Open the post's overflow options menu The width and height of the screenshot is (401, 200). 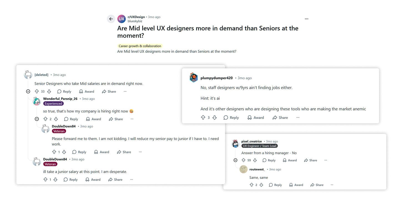tap(306, 19)
